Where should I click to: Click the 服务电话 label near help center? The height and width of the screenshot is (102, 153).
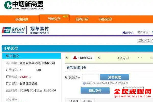click(143, 32)
